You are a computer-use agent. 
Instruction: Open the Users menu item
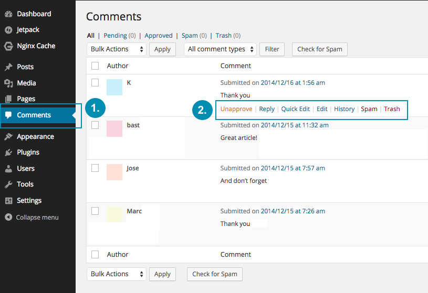coord(25,168)
